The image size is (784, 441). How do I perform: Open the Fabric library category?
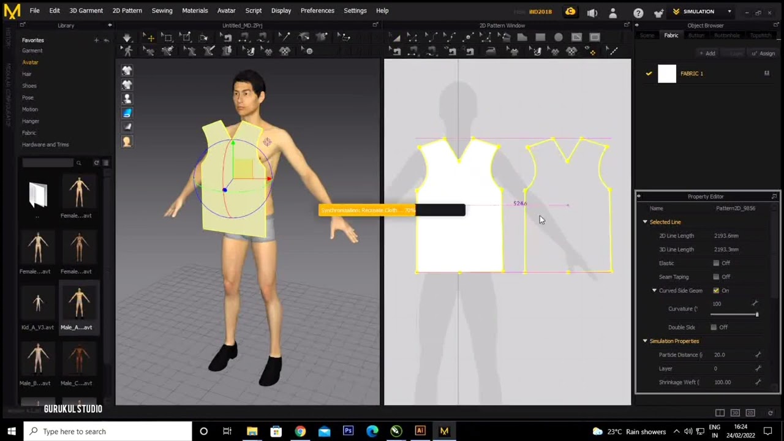point(29,133)
